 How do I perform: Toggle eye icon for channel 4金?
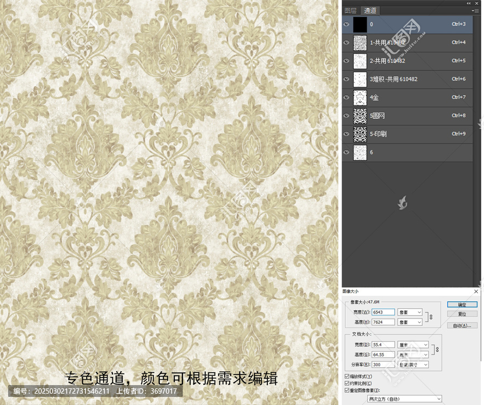click(x=346, y=97)
